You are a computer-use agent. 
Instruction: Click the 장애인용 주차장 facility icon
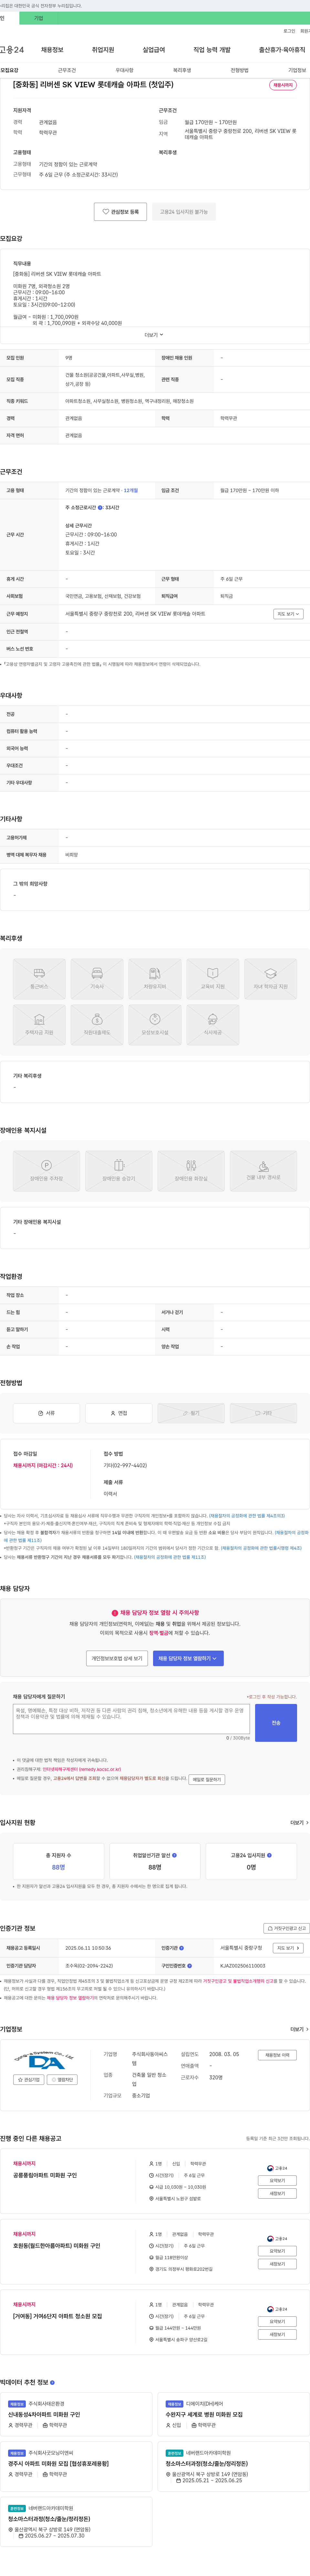[46, 1171]
